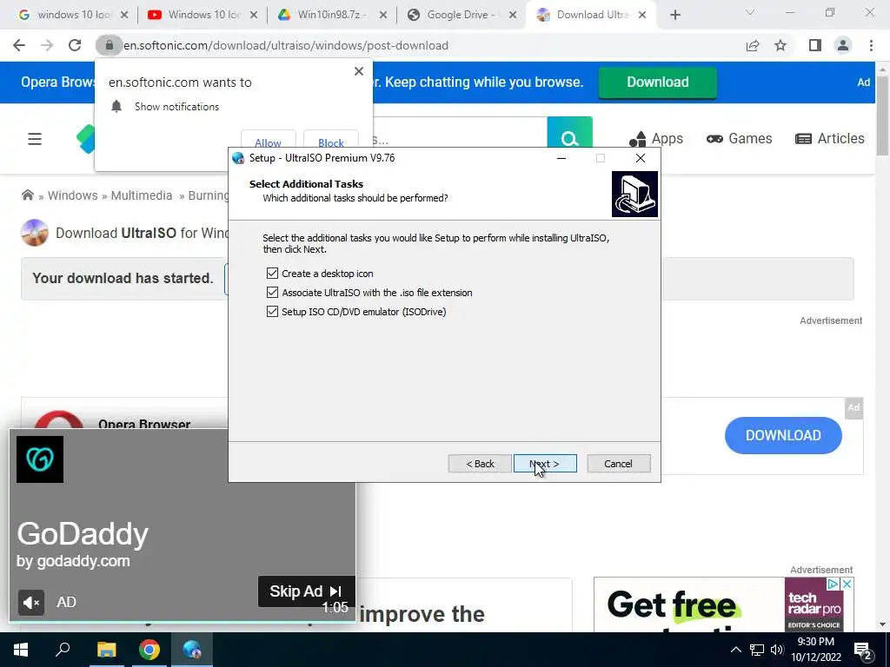This screenshot has width=890, height=667.
Task: Open the Windows Start menu
Action: point(21,650)
